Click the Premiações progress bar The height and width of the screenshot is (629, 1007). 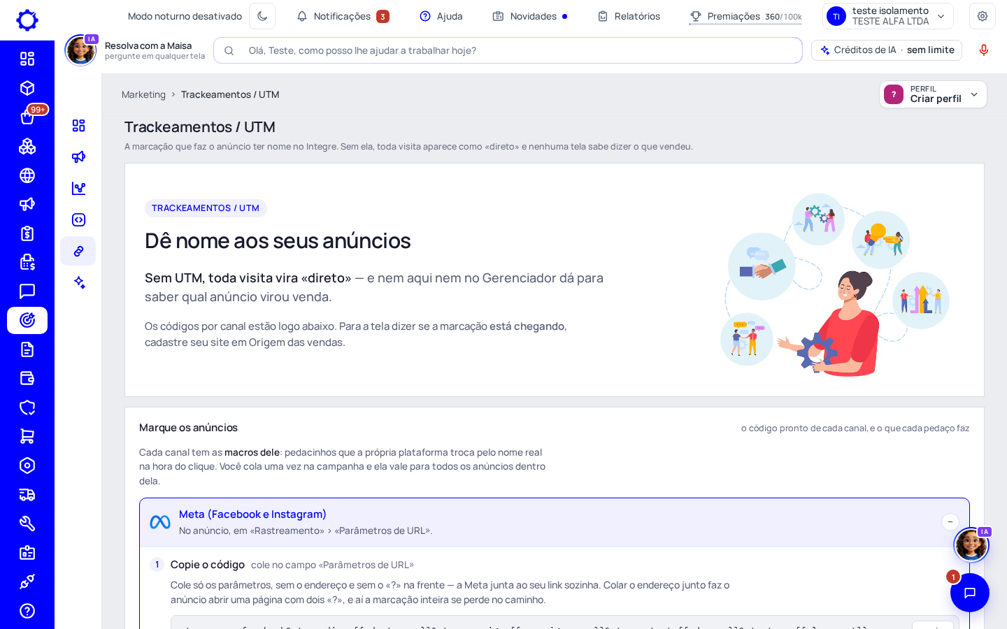[x=745, y=24]
